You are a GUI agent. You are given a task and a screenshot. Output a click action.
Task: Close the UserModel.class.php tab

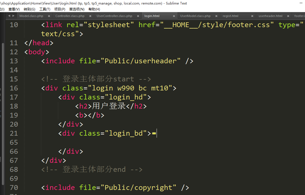coord(216,16)
